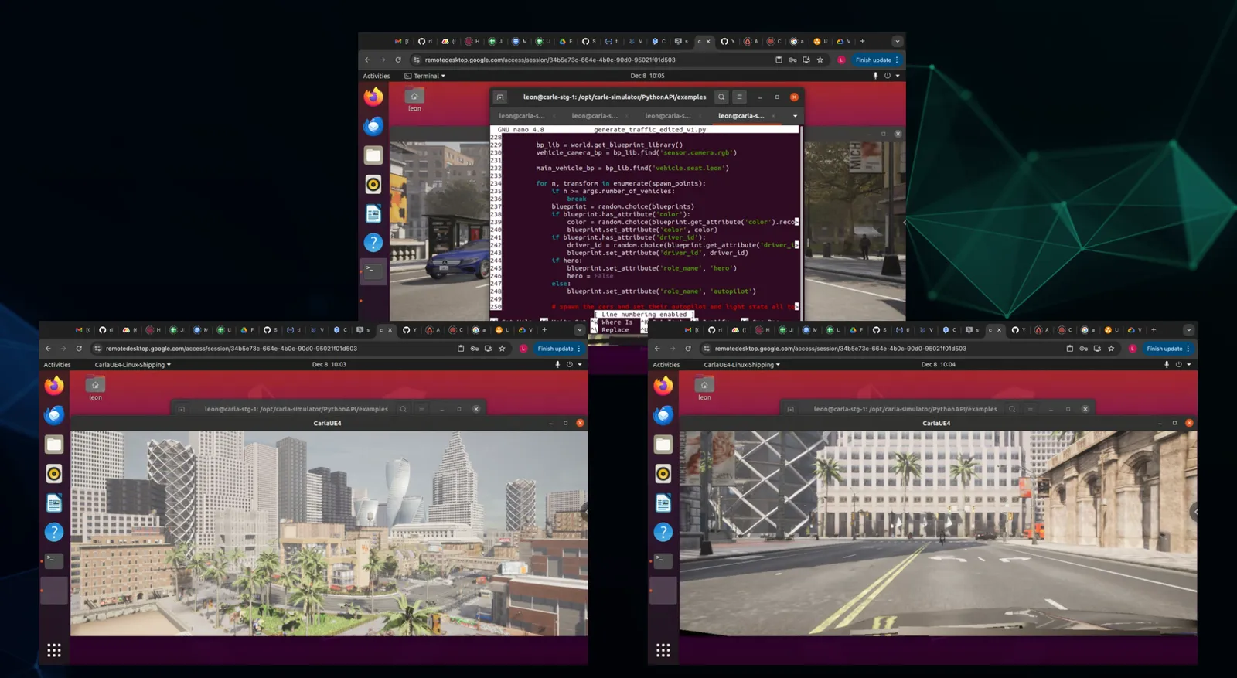Select Terminal icon in the top window's dock
Image resolution: width=1237 pixels, height=678 pixels.
(x=373, y=271)
